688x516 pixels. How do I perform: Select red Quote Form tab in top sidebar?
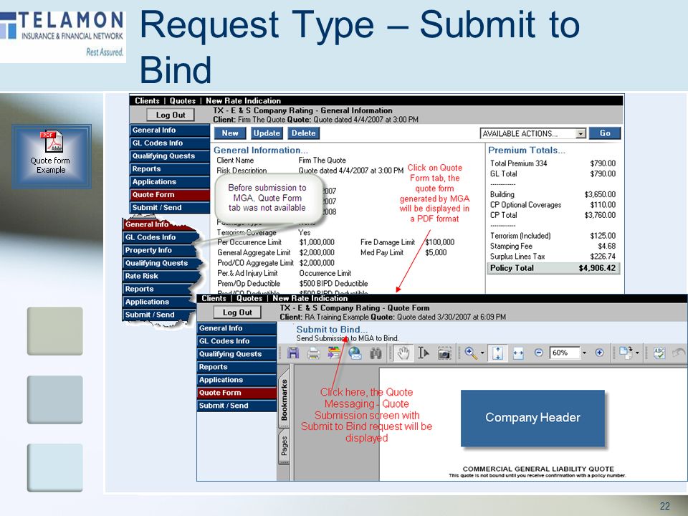click(x=169, y=195)
